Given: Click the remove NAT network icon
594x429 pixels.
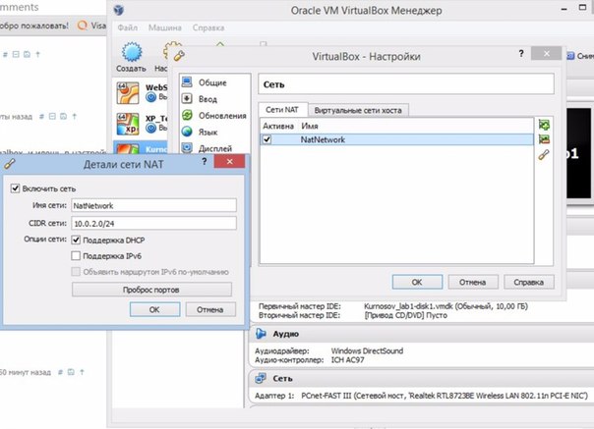Looking at the screenshot, I should pos(543,140).
